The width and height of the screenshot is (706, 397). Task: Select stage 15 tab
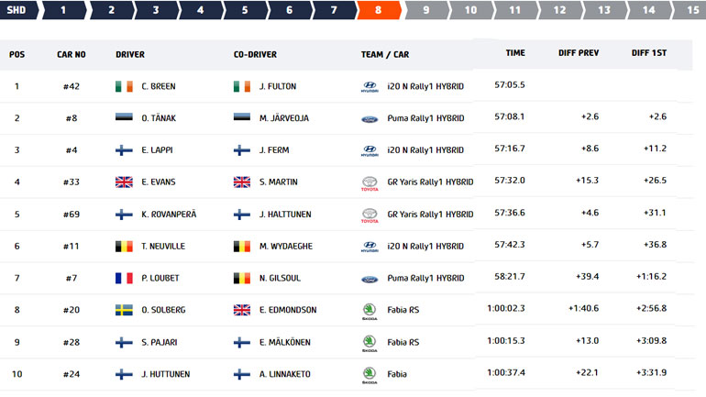690,10
